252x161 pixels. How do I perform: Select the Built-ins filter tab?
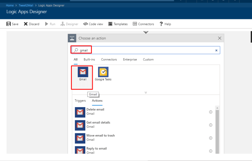point(89,59)
